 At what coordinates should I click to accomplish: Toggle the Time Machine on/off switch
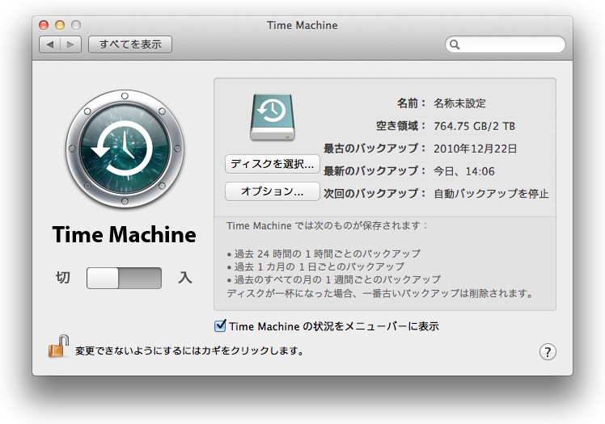124,278
